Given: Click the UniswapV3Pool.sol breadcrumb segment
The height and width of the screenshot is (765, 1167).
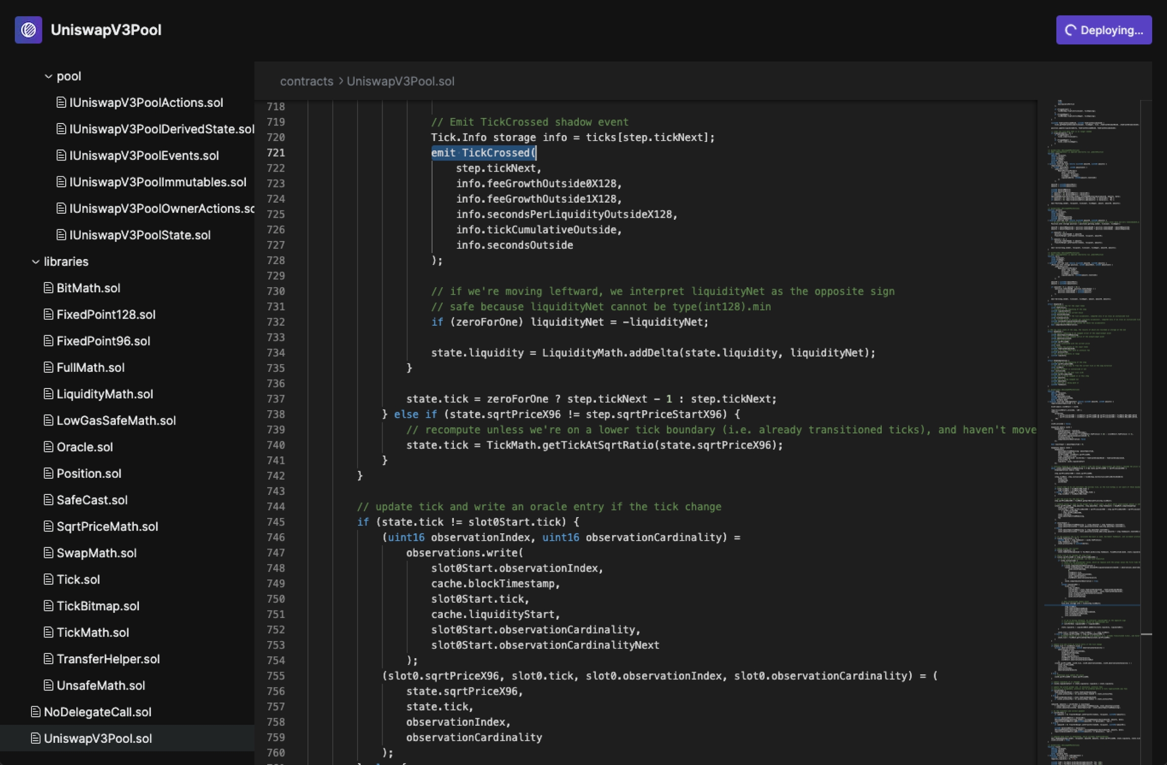Looking at the screenshot, I should click(x=400, y=81).
